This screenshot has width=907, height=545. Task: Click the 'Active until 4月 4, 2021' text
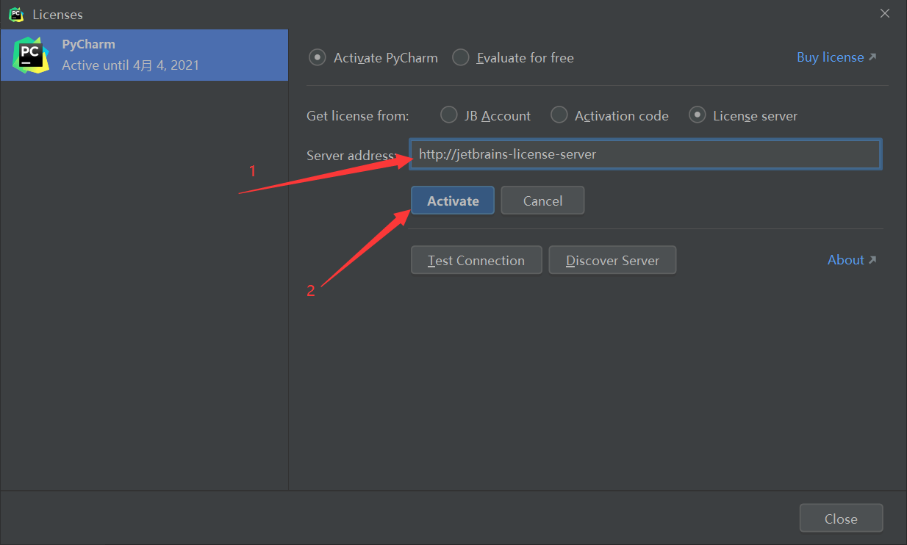coord(131,65)
